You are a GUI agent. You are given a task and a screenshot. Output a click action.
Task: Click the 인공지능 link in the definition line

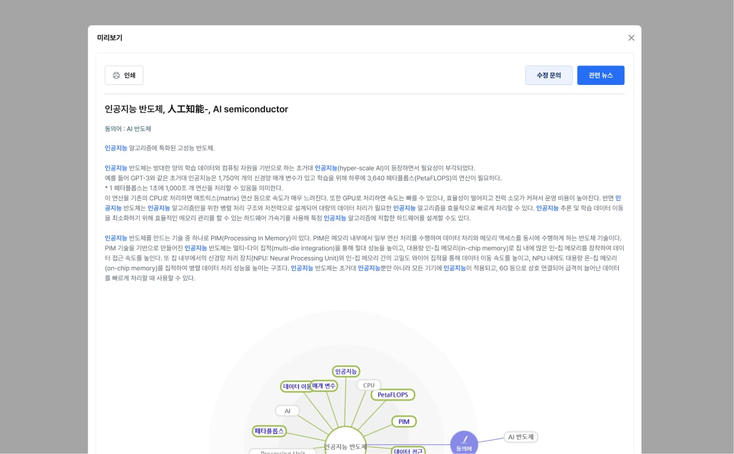point(116,148)
